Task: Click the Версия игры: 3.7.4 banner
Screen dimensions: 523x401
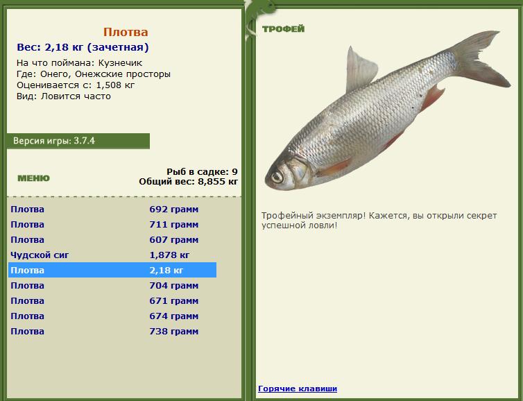Action: [x=78, y=141]
